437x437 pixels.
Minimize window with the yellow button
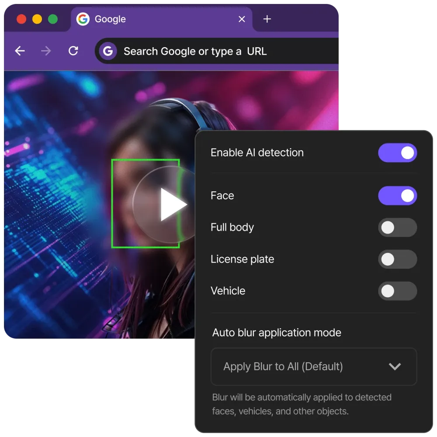point(37,19)
